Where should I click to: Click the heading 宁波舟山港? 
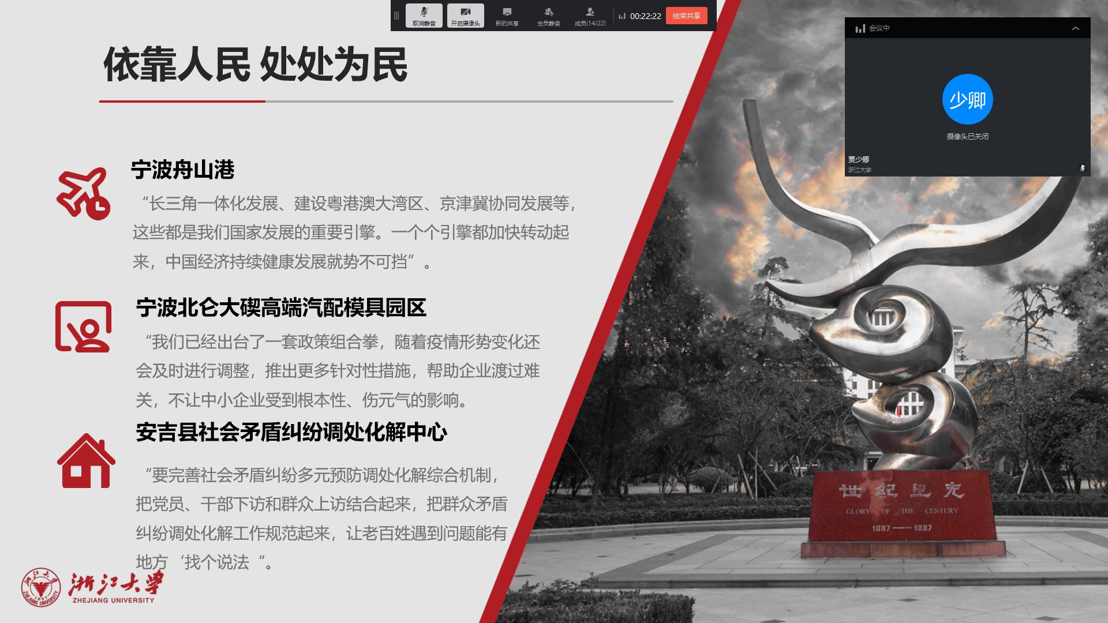tap(182, 170)
